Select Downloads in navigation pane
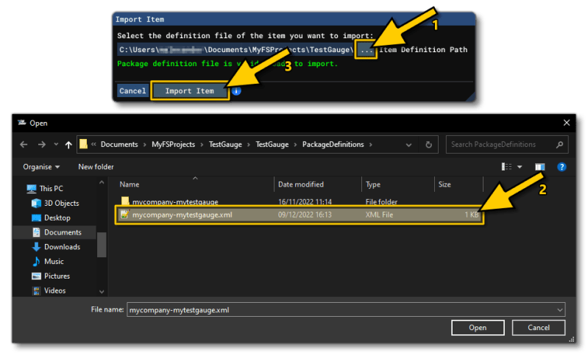Image resolution: width=588 pixels, height=355 pixels. click(x=62, y=247)
